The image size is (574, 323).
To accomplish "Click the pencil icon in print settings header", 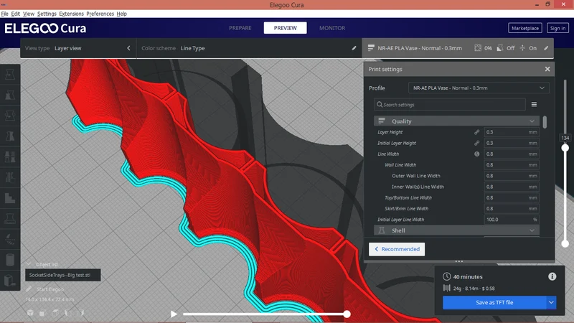I will click(x=546, y=48).
